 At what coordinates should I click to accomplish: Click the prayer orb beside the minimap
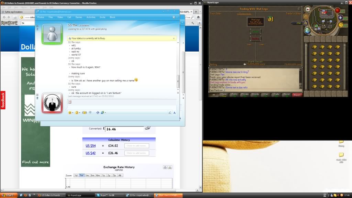pyautogui.click(x=340, y=18)
